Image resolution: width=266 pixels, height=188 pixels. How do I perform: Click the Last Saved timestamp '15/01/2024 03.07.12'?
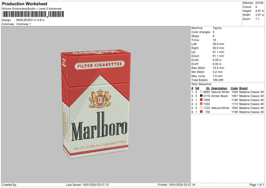coord(95,184)
